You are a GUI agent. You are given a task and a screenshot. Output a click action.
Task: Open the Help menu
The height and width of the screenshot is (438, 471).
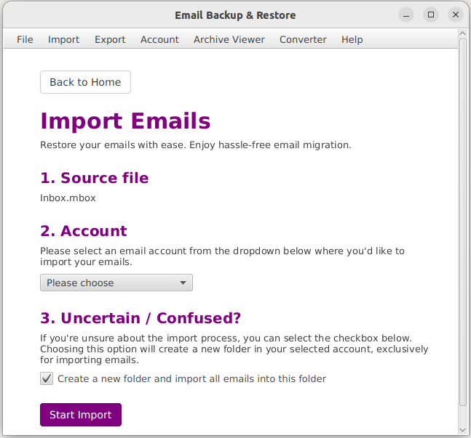click(352, 39)
